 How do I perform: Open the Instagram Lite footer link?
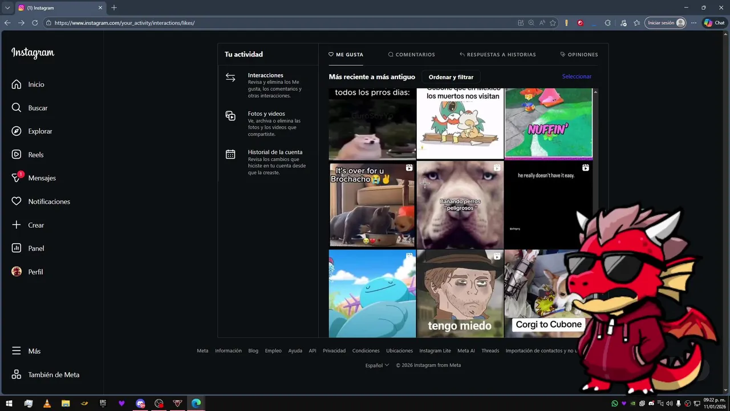435,350
